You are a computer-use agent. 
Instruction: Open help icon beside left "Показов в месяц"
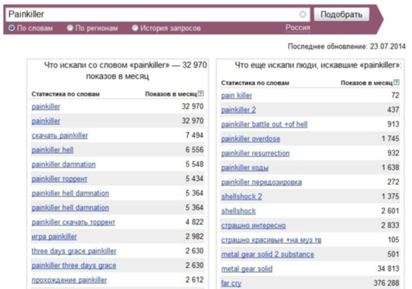pyautogui.click(x=201, y=93)
